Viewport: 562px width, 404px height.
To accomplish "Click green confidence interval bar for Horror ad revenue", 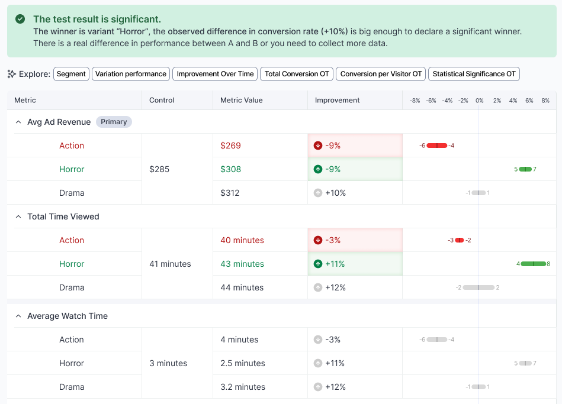I will click(525, 169).
